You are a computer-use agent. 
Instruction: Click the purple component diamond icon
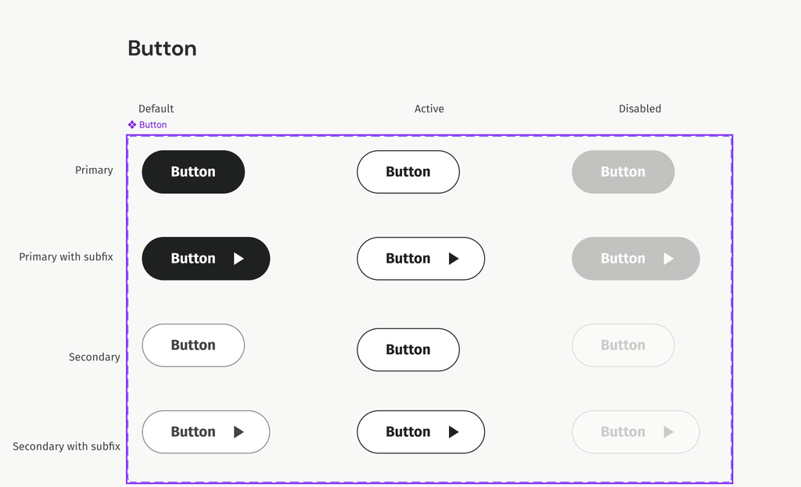[x=132, y=125]
